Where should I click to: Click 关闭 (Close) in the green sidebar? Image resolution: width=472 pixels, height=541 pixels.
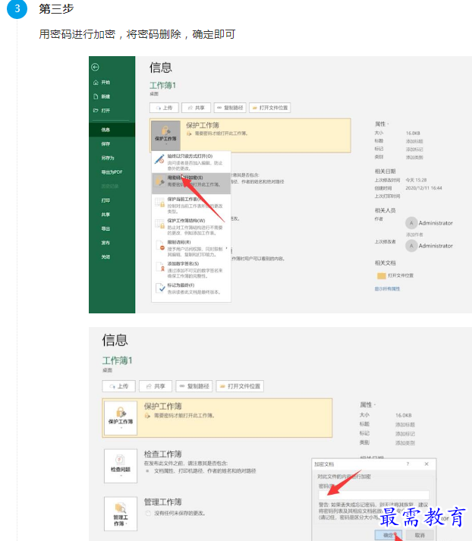[105, 257]
